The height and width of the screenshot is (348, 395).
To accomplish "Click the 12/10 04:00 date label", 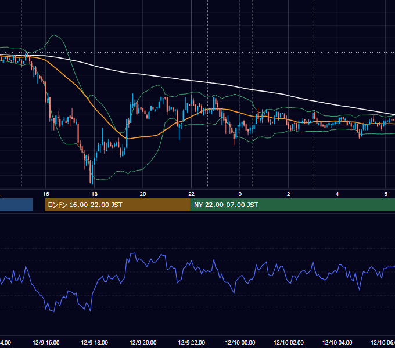I will [x=337, y=342].
